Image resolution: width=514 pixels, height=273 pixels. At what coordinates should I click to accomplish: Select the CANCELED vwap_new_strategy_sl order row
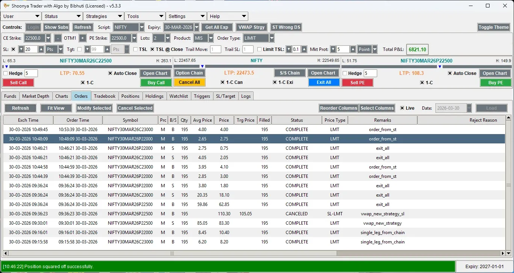(254, 214)
